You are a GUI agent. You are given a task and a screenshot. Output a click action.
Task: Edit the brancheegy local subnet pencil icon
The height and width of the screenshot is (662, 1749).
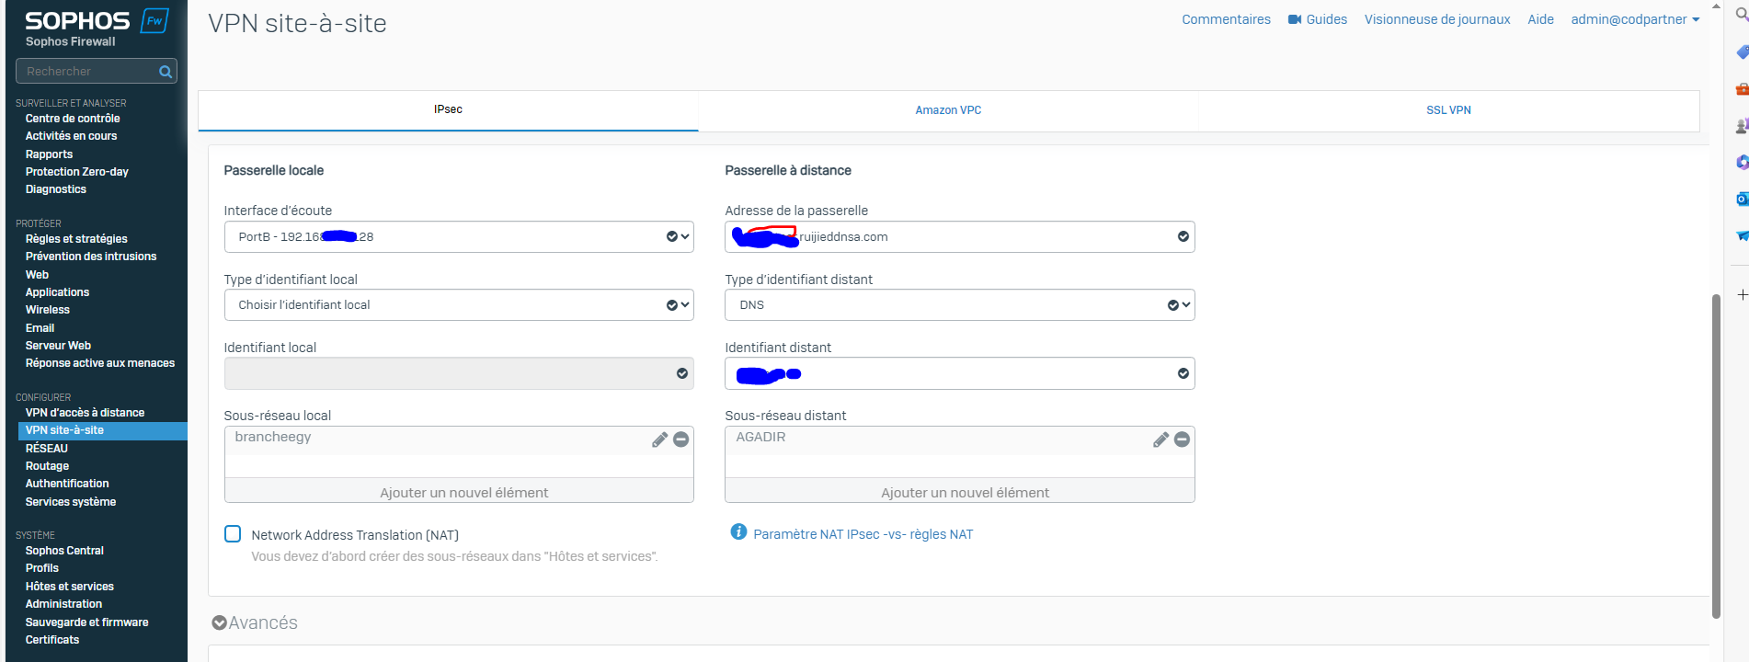(659, 439)
